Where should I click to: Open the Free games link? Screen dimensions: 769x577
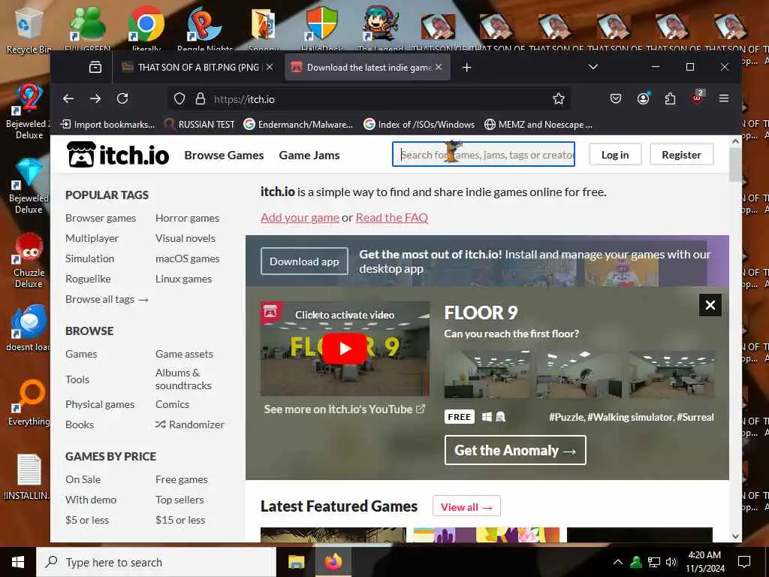pos(182,479)
